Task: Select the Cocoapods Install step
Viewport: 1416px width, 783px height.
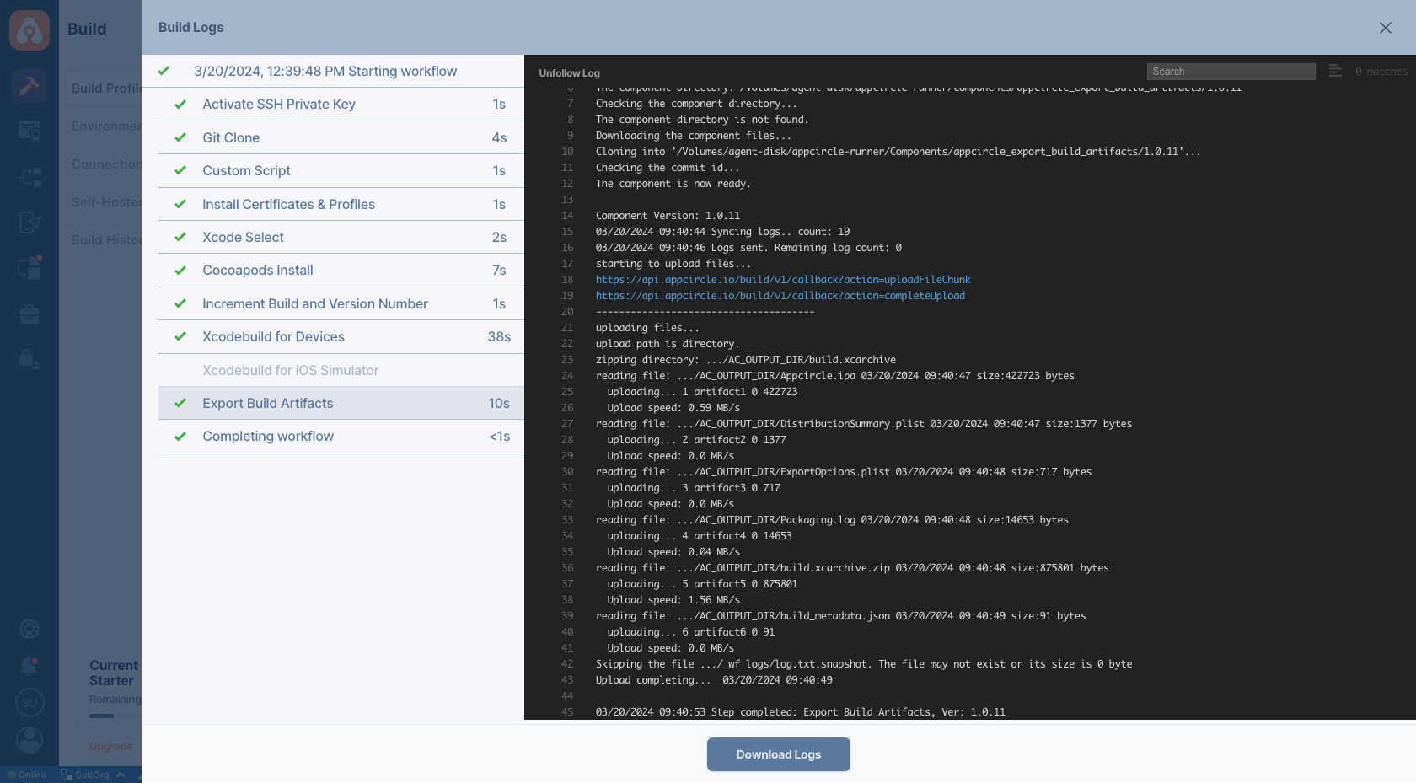Action: click(x=341, y=271)
